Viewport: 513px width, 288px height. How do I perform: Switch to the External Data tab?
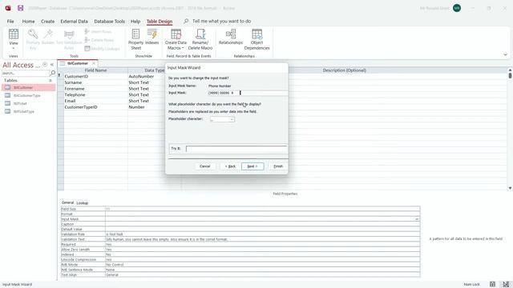click(x=75, y=22)
